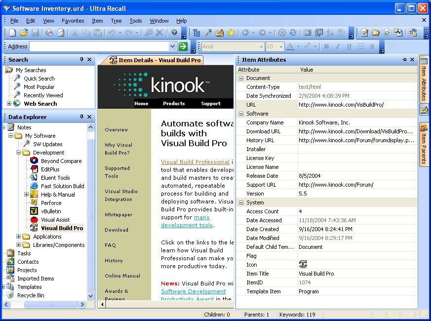Click Data Explorer scroll down arrow
Image resolution: width=431 pixels, height=321 pixels.
pyautogui.click(x=90, y=296)
